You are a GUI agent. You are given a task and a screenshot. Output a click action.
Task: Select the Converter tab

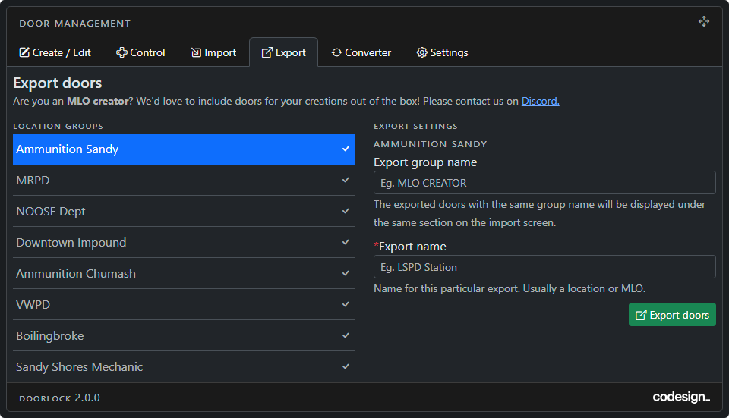(x=361, y=52)
